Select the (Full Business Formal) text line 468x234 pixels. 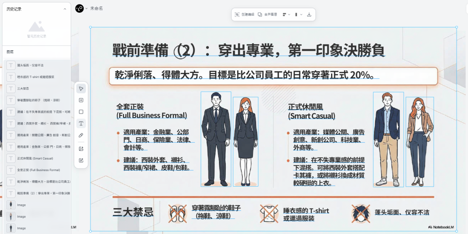pyautogui.click(x=152, y=115)
